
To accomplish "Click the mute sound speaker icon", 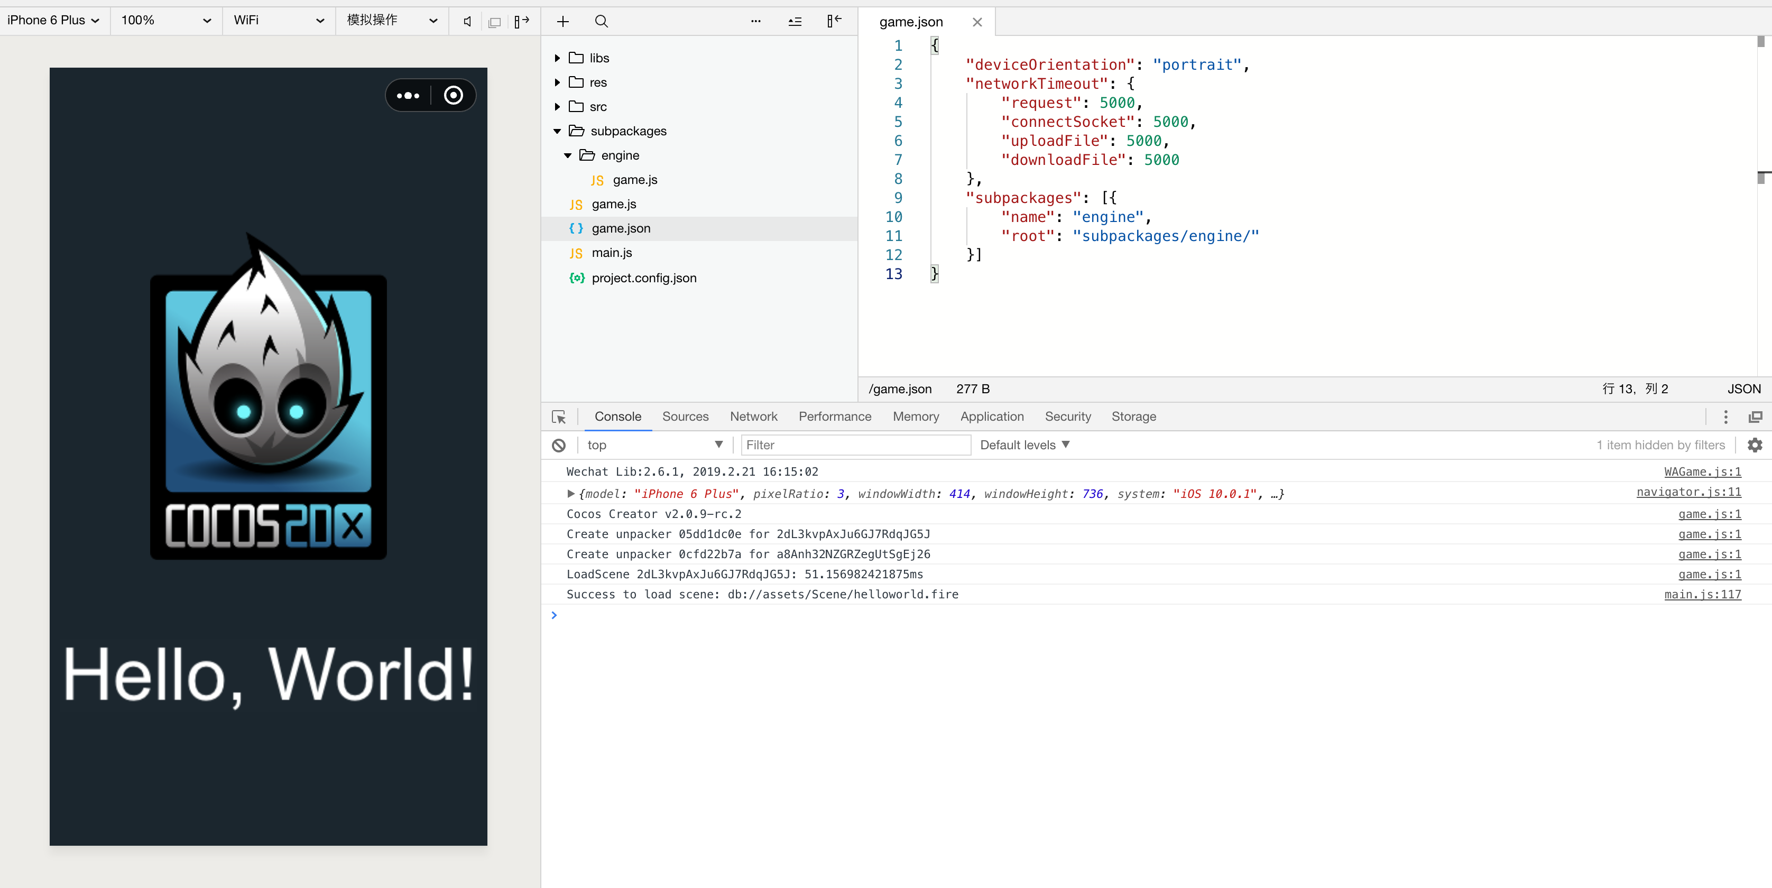I will pos(467,21).
